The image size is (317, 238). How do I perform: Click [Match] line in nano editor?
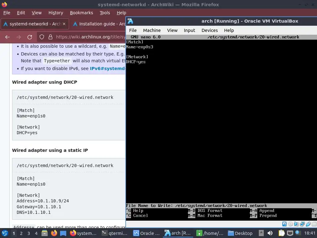pos(134,42)
